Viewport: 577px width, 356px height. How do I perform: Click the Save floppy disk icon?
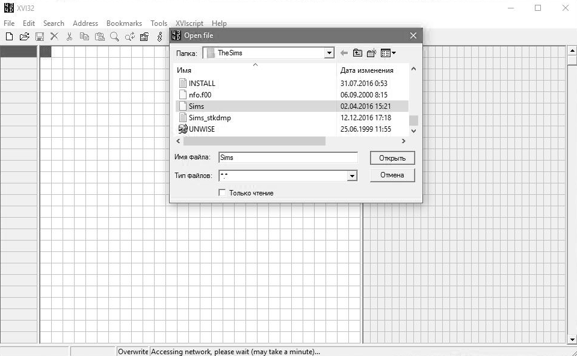click(39, 37)
